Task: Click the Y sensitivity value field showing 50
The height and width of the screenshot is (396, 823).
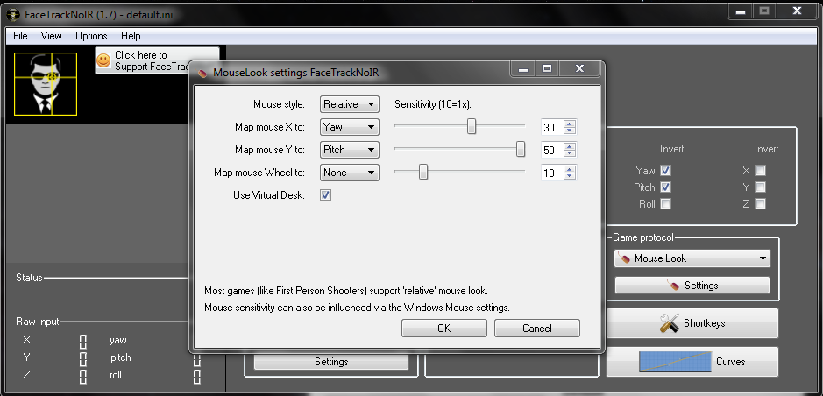Action: (551, 150)
